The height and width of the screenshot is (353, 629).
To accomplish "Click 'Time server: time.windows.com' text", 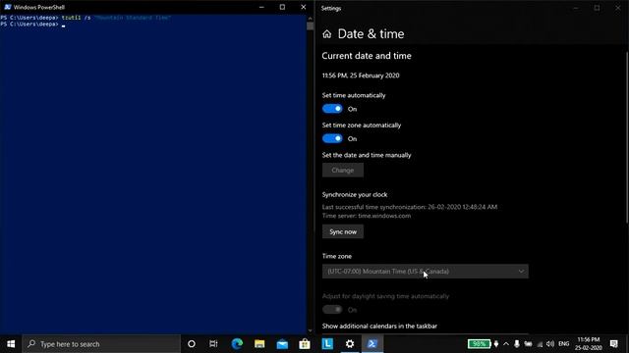I will point(367,216).
